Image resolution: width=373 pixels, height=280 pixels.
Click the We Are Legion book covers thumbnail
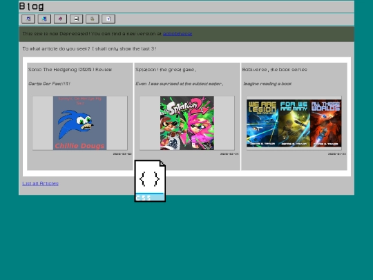tap(294, 123)
